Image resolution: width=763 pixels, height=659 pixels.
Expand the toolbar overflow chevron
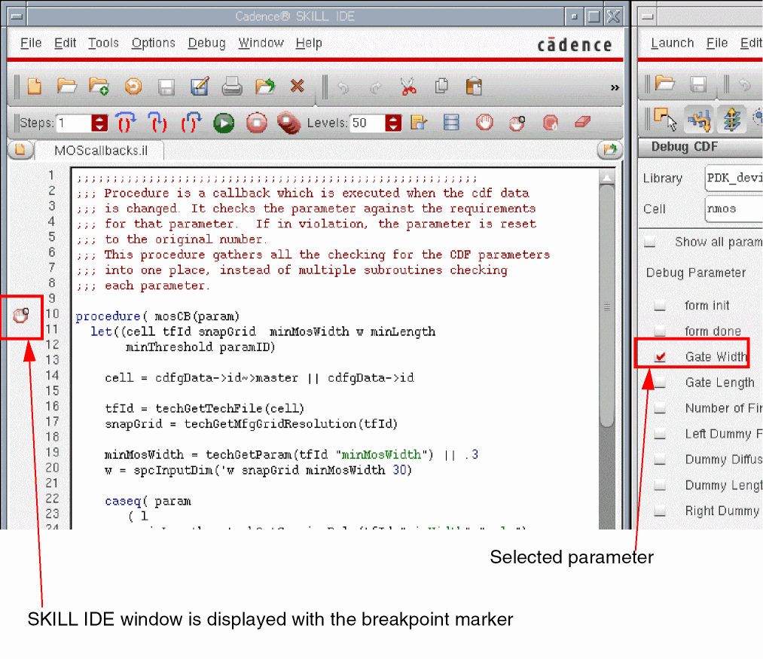point(614,87)
